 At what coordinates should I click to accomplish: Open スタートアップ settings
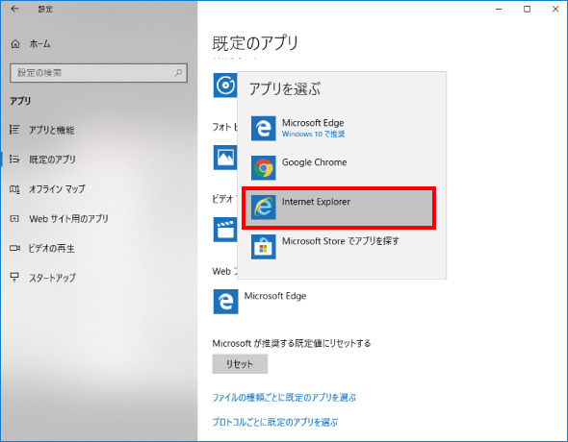pyautogui.click(x=53, y=278)
